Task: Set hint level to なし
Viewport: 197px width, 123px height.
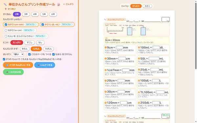Action: [x=40, y=43]
